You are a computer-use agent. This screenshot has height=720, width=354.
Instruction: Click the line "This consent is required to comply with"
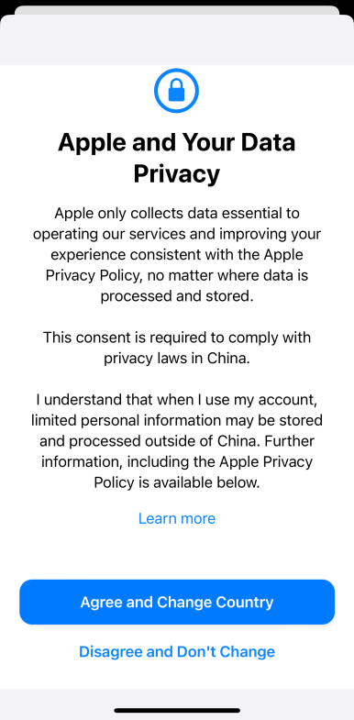point(177,338)
